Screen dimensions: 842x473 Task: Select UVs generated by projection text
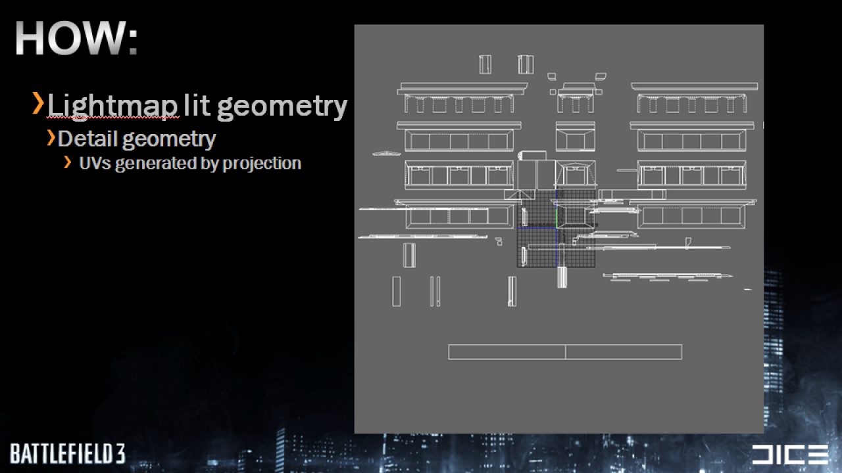click(190, 163)
